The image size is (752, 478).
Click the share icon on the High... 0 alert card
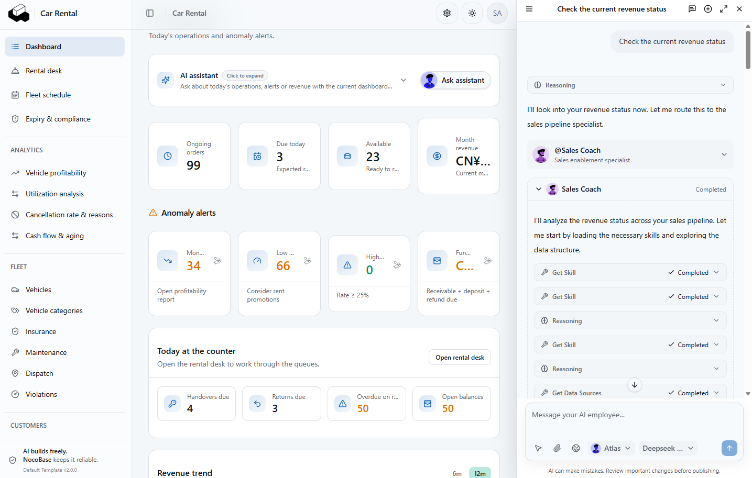(x=397, y=265)
